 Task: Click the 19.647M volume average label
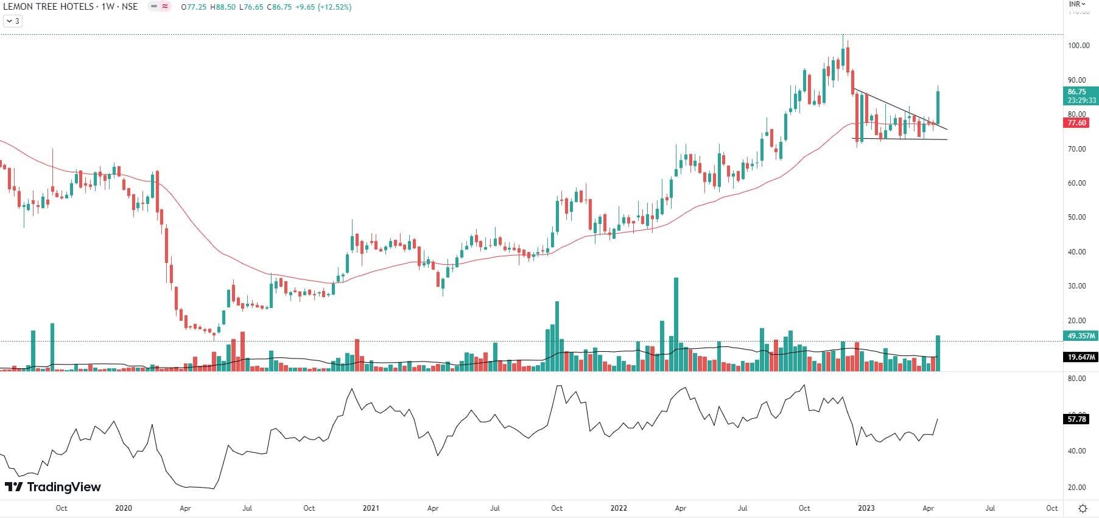[x=1081, y=357]
